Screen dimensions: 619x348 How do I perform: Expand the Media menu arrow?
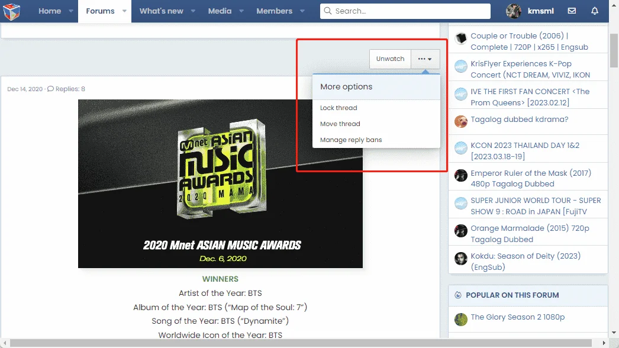pyautogui.click(x=241, y=11)
